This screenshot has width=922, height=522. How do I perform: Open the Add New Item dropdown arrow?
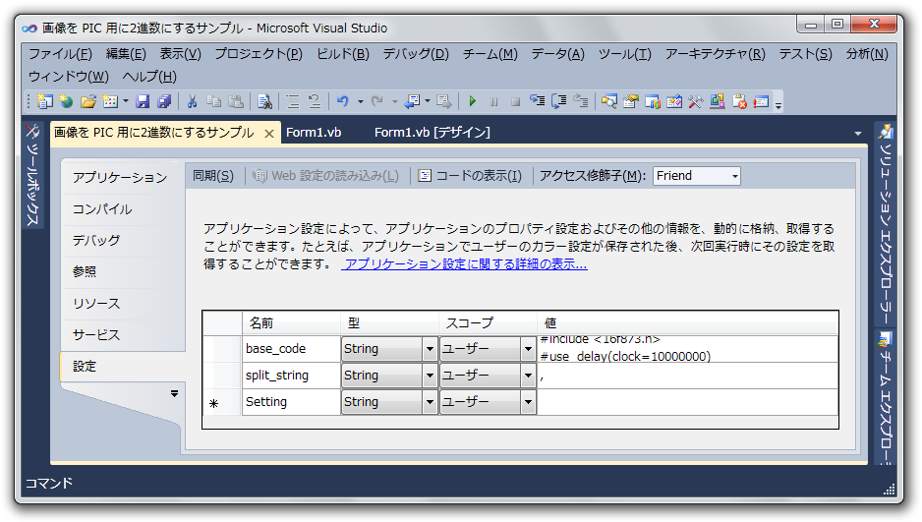point(125,101)
